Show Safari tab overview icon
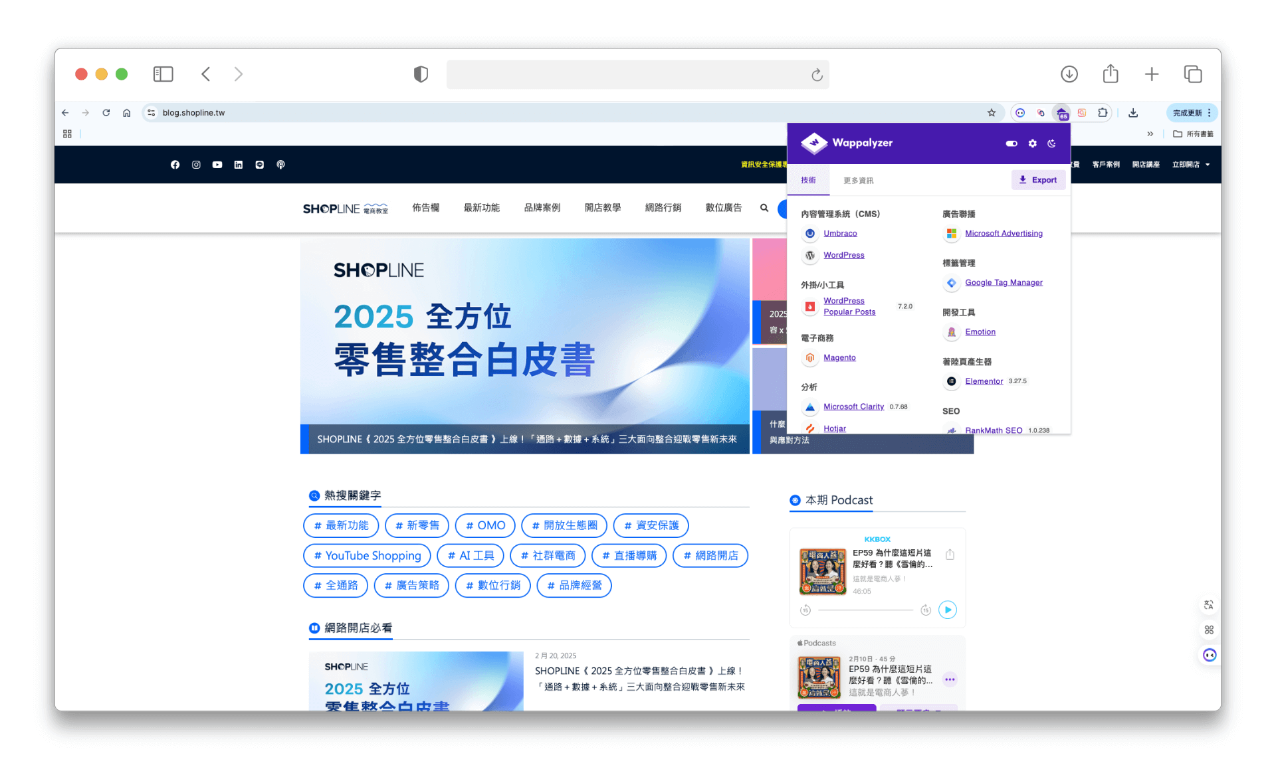This screenshot has height=783, width=1276. [x=1193, y=74]
